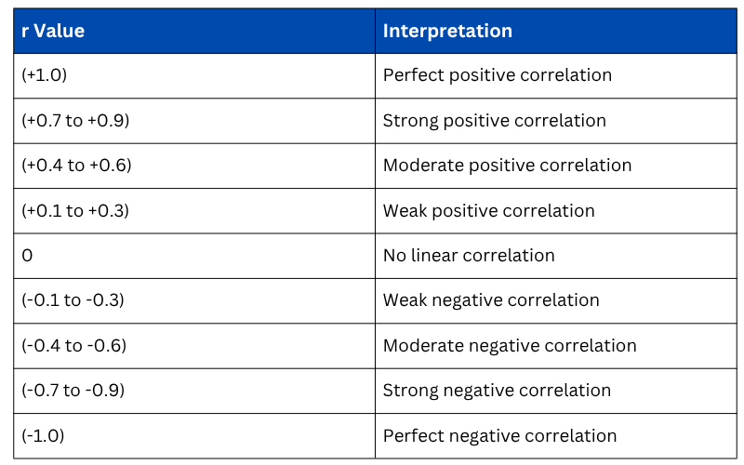Click the "r Value" column header
744x465 pixels.
click(53, 31)
